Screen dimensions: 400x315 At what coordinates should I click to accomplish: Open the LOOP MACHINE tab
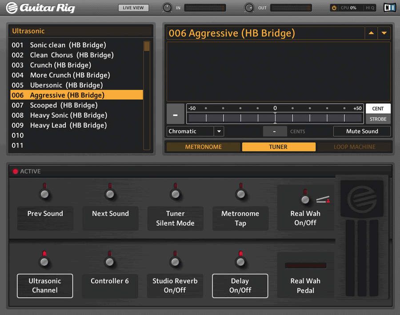pos(354,147)
